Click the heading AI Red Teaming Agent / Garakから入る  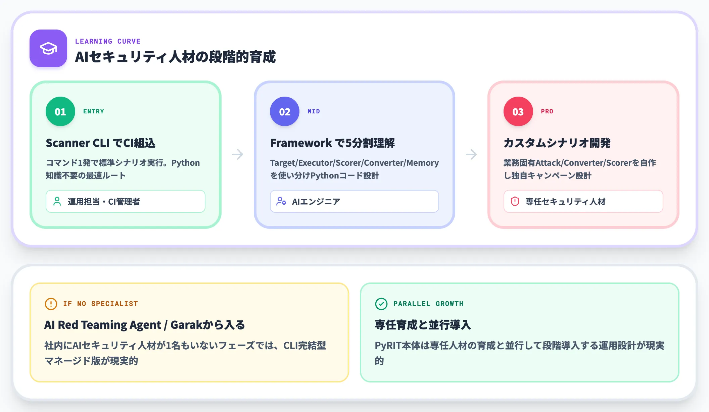(145, 325)
